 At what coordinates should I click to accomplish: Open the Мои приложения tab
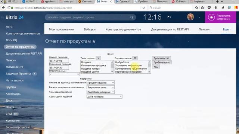(x=61, y=29)
